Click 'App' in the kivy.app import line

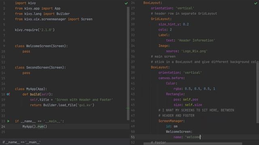click(57, 8)
